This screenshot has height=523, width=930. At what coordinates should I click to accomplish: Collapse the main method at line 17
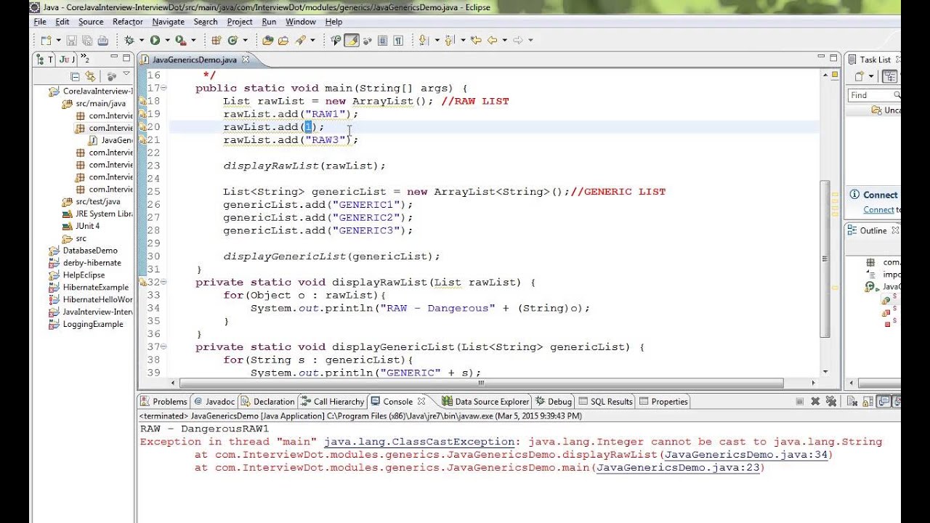click(163, 88)
